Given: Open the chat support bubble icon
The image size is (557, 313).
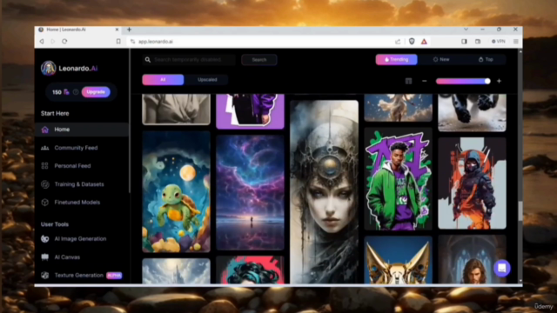Looking at the screenshot, I should 501,268.
